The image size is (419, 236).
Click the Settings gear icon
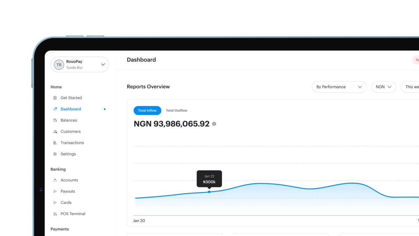click(x=55, y=154)
